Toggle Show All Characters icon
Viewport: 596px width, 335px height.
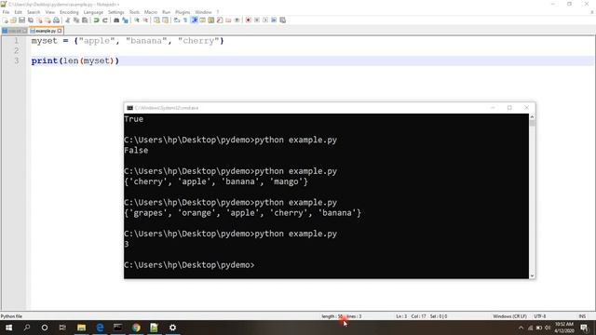185,20
